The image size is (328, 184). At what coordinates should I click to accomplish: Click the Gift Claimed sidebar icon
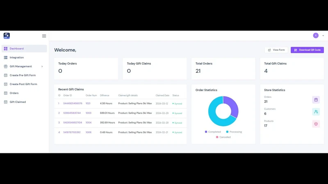click(x=6, y=102)
